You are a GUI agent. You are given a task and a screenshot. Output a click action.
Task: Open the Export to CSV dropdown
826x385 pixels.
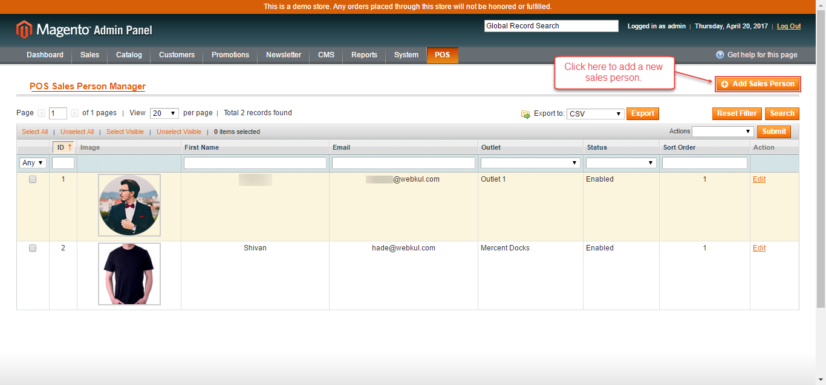pos(596,114)
